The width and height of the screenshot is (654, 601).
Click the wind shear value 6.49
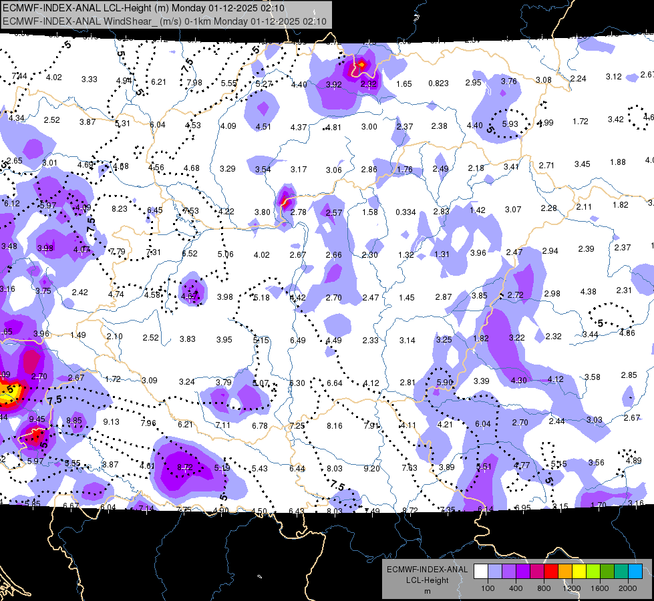298,341
